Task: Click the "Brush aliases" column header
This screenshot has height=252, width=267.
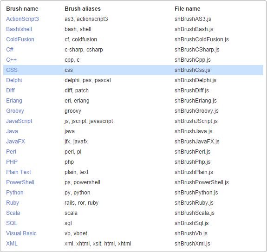Action: [83, 9]
